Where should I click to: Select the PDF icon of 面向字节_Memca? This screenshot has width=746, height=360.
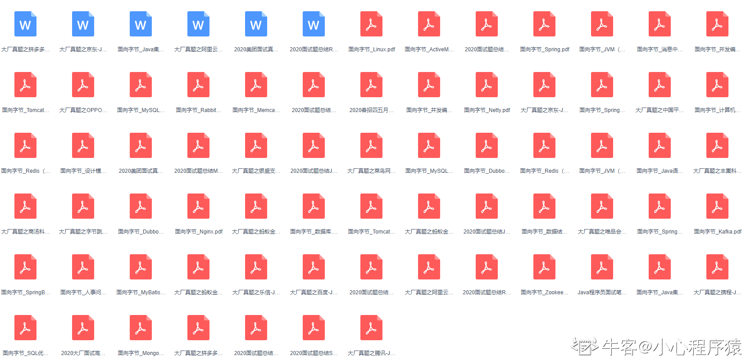tap(256, 85)
